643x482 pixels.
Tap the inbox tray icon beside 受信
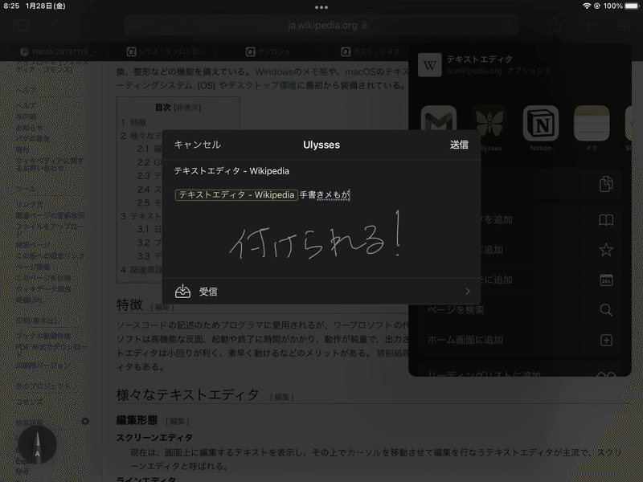(182, 292)
